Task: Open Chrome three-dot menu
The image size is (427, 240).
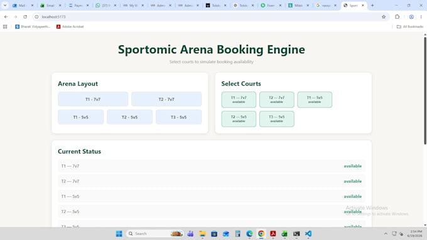Action: click(x=421, y=17)
